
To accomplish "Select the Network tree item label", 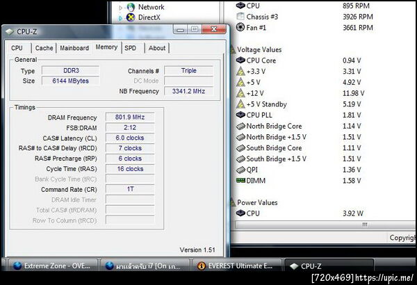I will point(151,7).
